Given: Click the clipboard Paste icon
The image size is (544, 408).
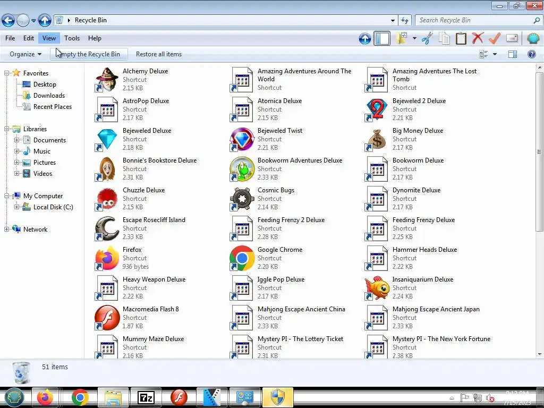Looking at the screenshot, I should pos(461,38).
